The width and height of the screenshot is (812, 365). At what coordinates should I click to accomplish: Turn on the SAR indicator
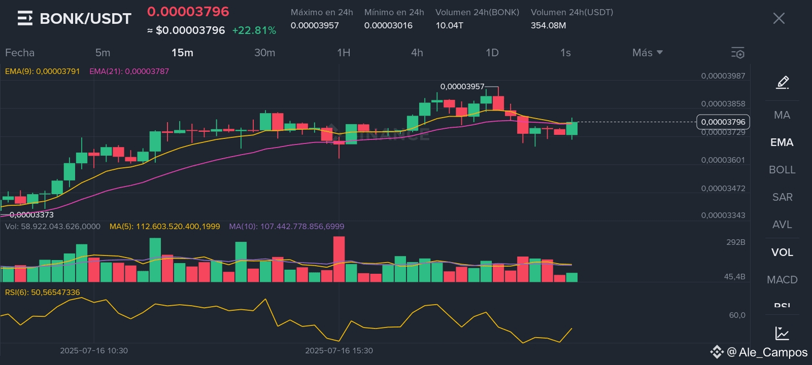782,197
